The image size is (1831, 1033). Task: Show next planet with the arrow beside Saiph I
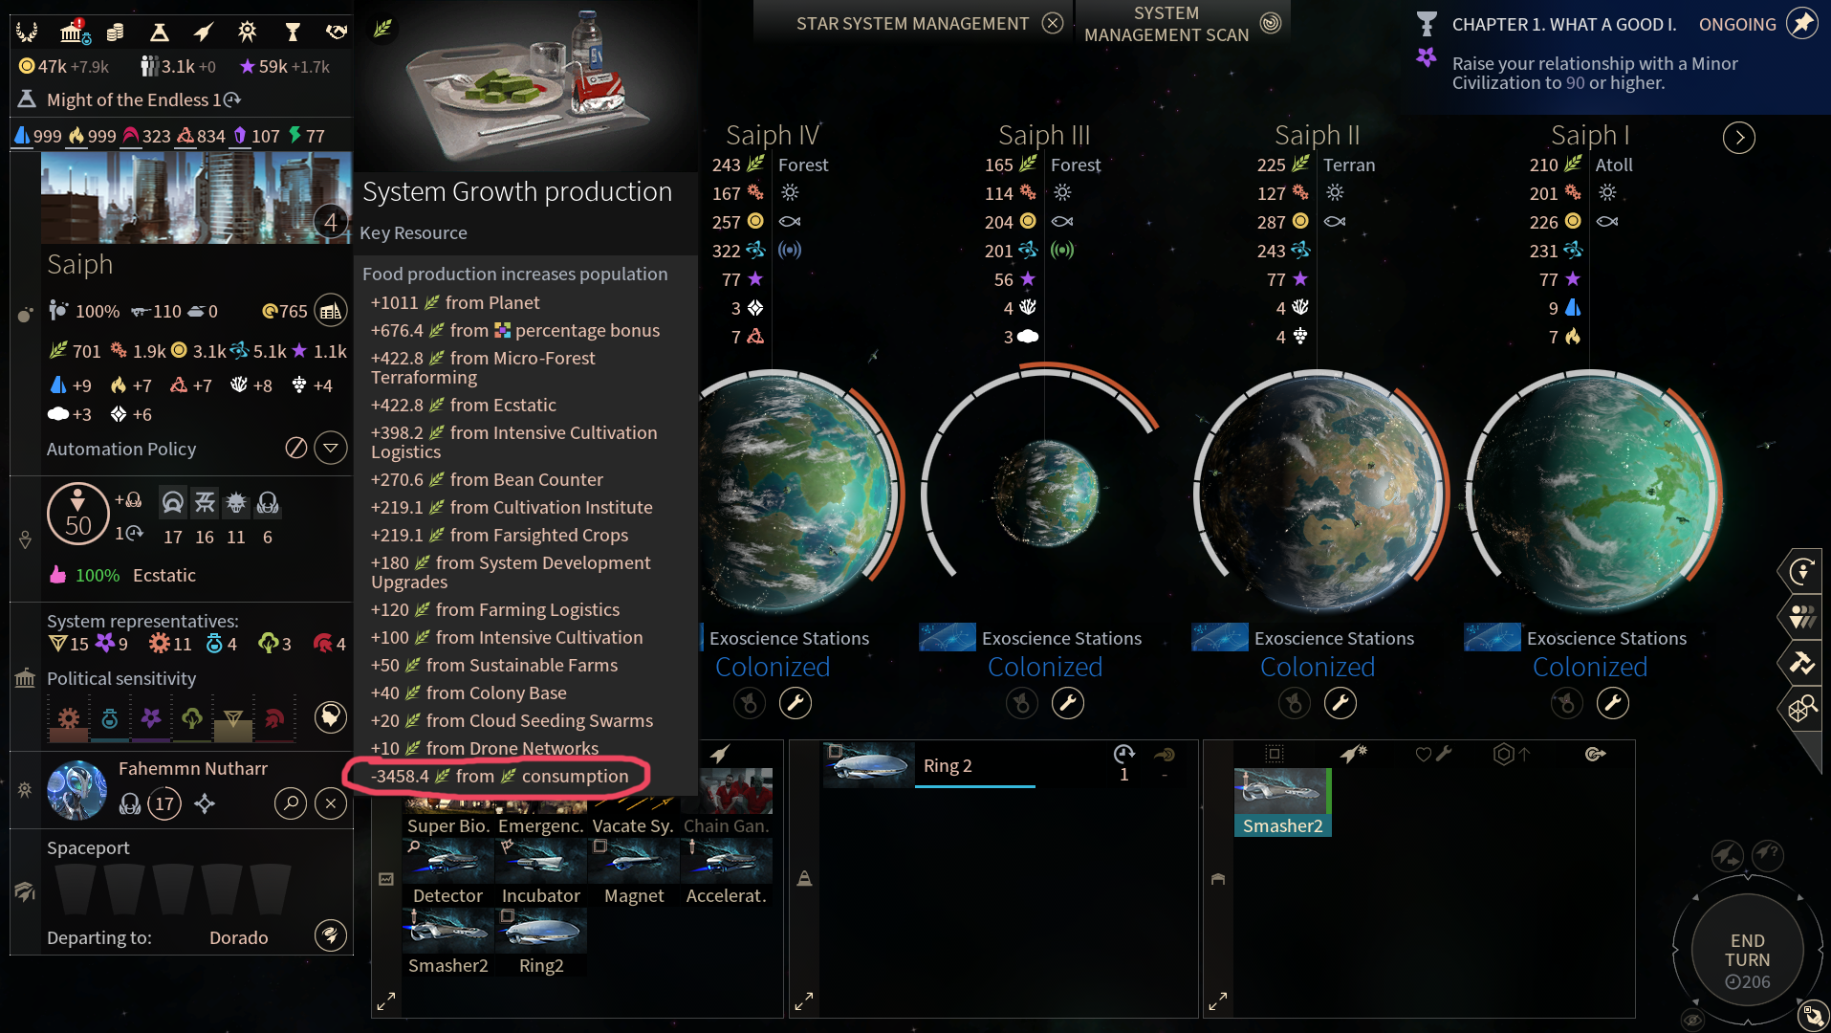coord(1739,138)
